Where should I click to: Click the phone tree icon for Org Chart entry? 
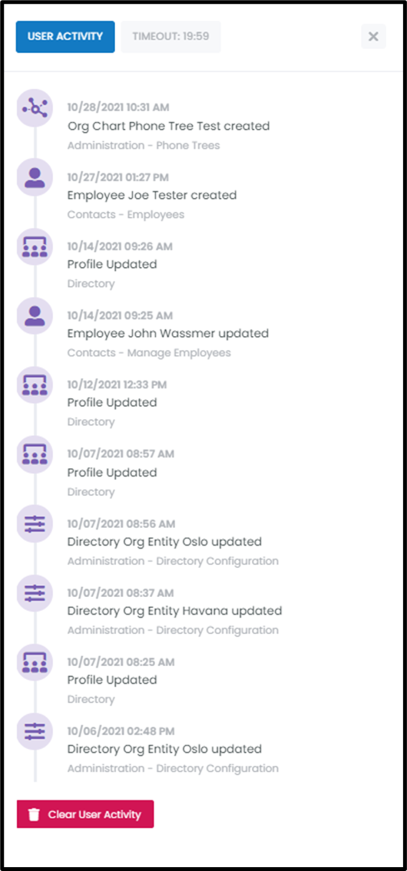(35, 107)
